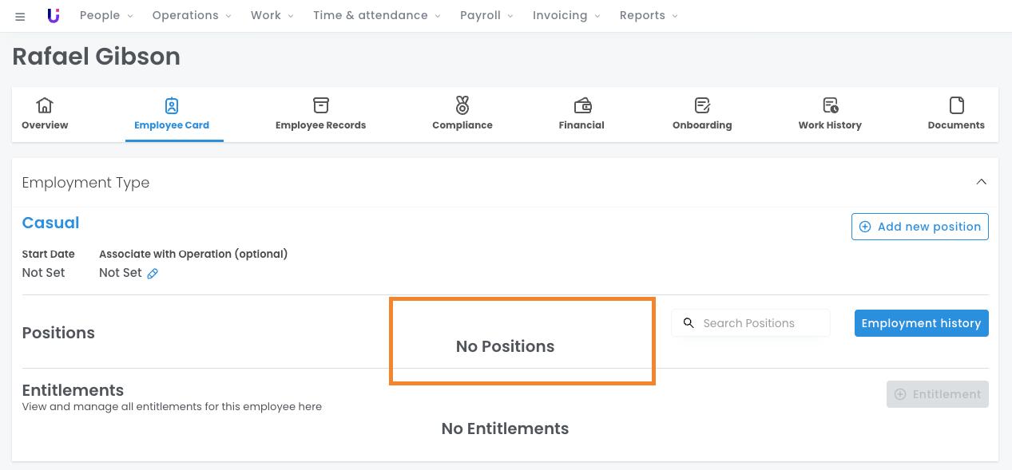This screenshot has width=1012, height=470.
Task: Open the Operations dropdown menu
Action: (192, 16)
